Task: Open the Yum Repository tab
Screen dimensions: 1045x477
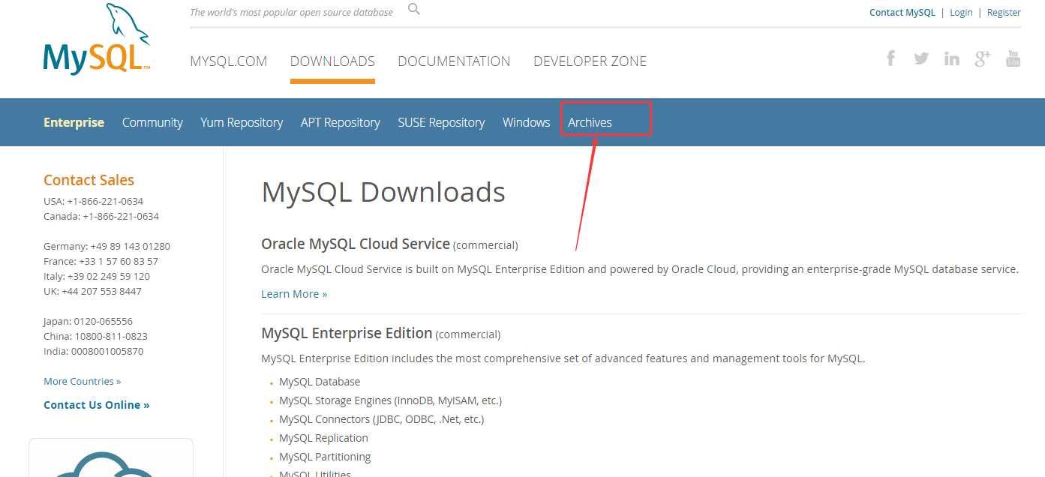Action: click(242, 122)
